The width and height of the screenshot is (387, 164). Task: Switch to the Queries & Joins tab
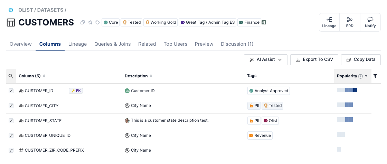112,44
